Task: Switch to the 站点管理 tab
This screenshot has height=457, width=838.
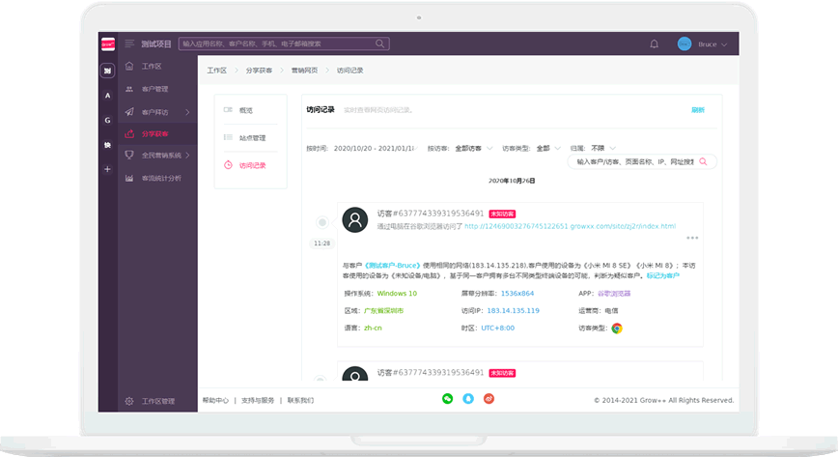Action: click(251, 137)
